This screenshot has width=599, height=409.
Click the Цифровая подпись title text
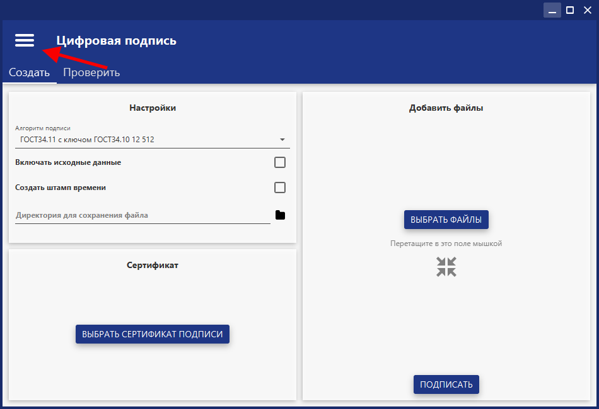click(117, 41)
